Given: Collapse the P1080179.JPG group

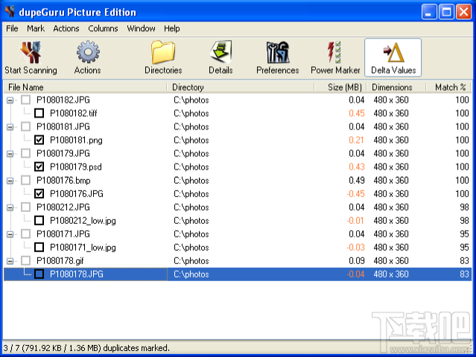Looking at the screenshot, I should pyautogui.click(x=10, y=154).
